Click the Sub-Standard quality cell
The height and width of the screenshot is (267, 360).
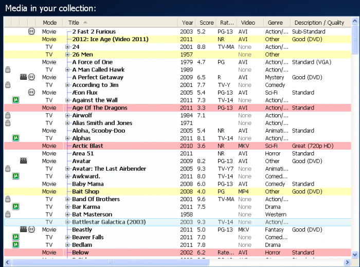click(309, 31)
